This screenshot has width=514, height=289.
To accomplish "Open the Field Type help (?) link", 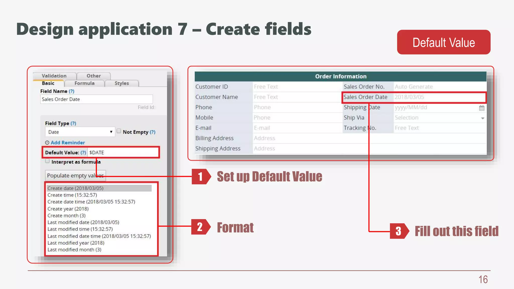I will pos(73,123).
